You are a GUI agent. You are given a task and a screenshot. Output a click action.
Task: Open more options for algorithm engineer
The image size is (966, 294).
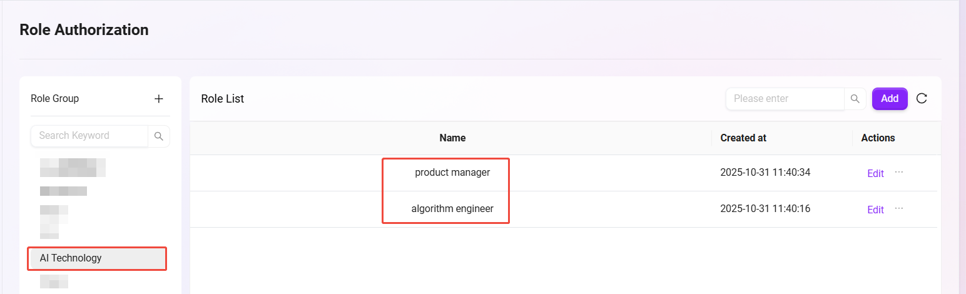click(x=899, y=208)
